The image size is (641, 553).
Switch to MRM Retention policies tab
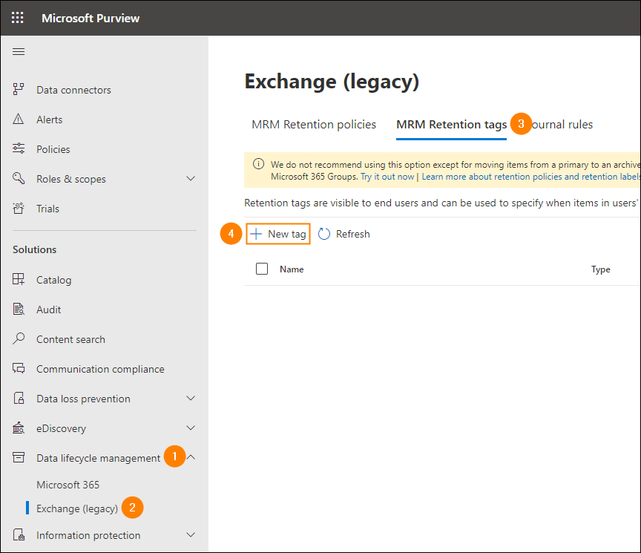314,125
